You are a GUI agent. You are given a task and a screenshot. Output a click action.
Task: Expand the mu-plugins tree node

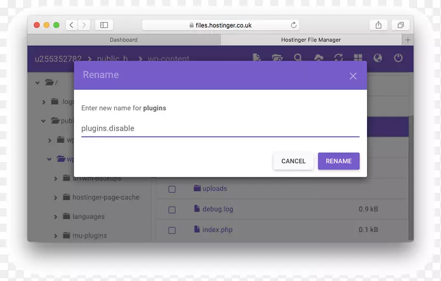pos(56,236)
